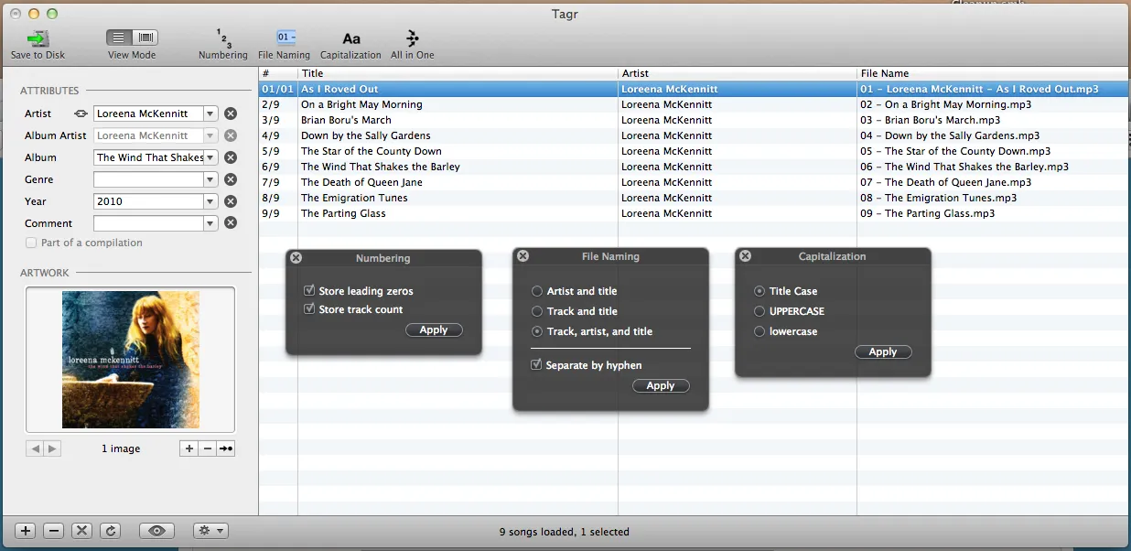Apply capitalization with the Apply button
Image resolution: width=1131 pixels, height=551 pixels.
(882, 351)
